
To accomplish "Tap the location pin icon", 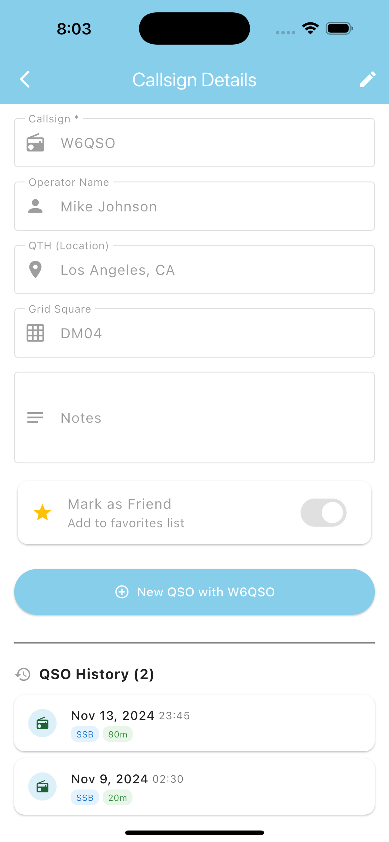I will coord(35,270).
